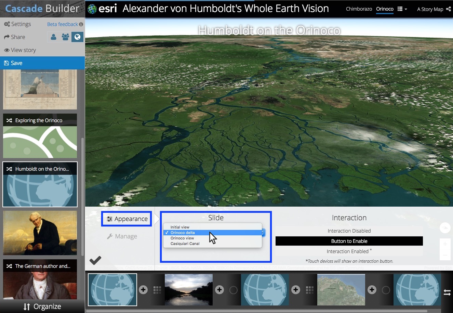The width and height of the screenshot is (453, 313).
Task: Set sharing to private with the single-person icon
Action: pos(54,37)
